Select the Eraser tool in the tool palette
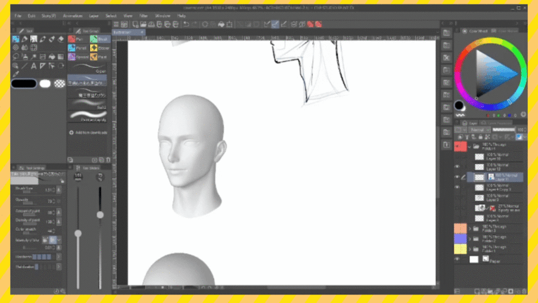This screenshot has height=303, width=538. coord(61,39)
